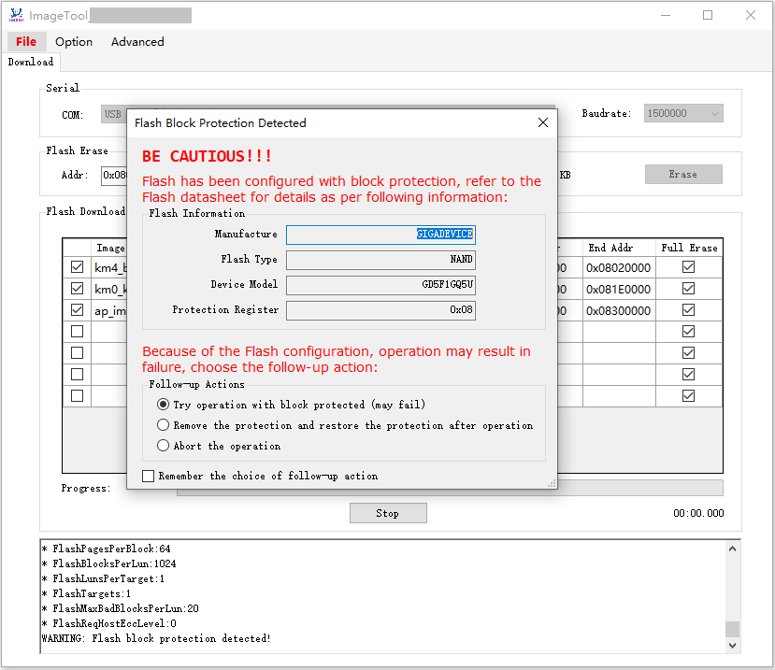Select 'Try operation with block protected' option

point(164,405)
